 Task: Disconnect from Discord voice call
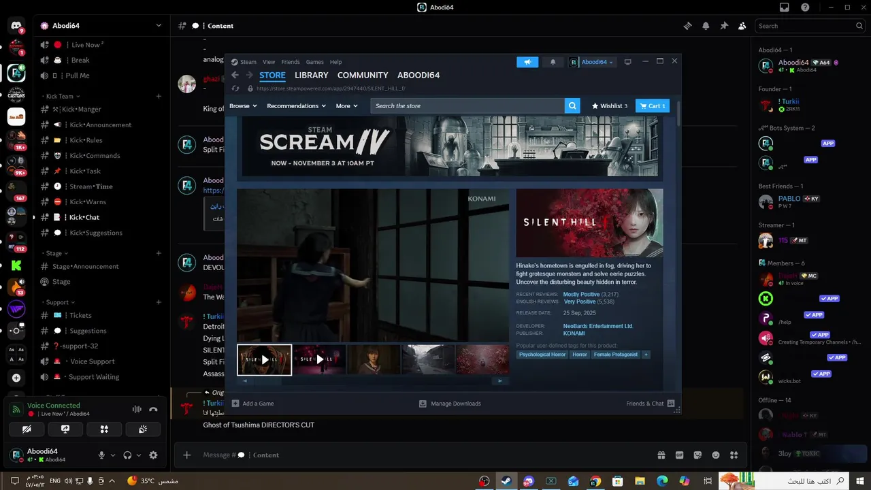pyautogui.click(x=153, y=410)
